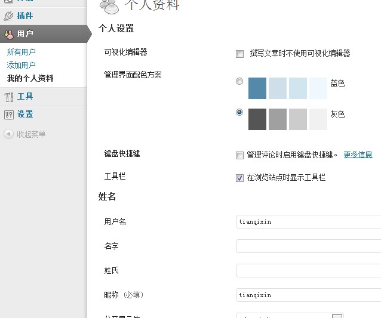The image size is (381, 318).
Task: Open Add User (添加用户) submenu item
Action: (21, 66)
